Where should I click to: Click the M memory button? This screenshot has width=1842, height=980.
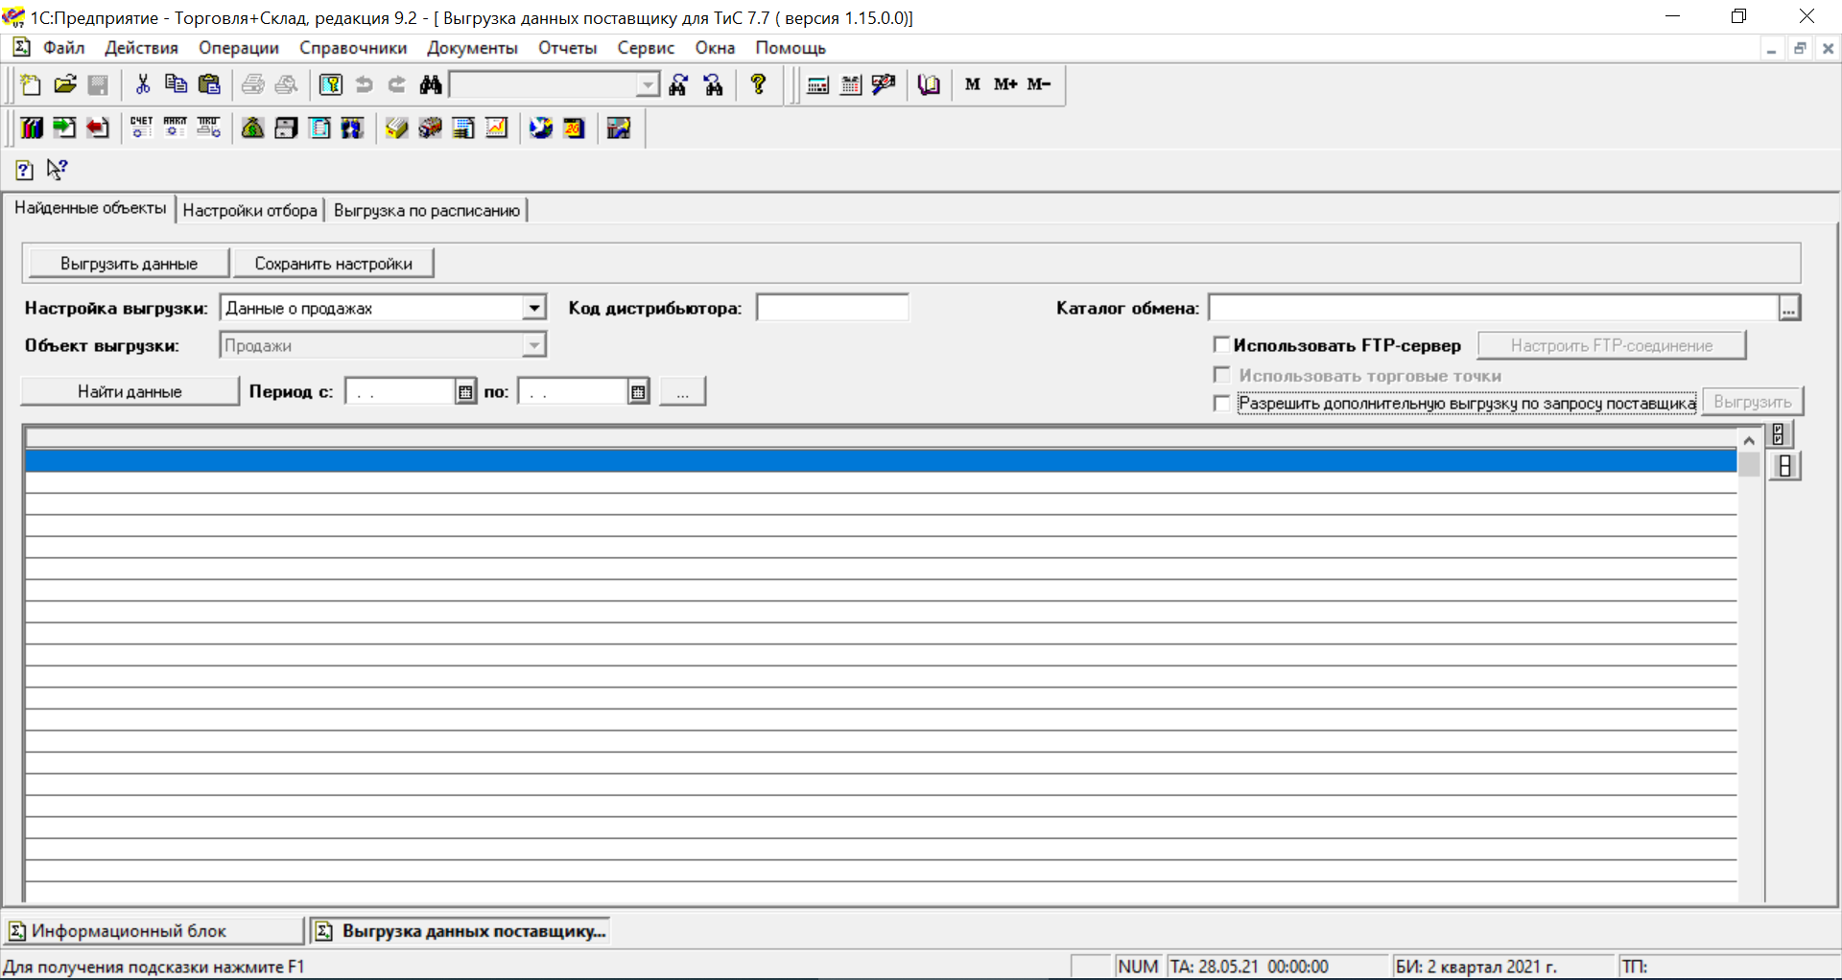pos(973,84)
